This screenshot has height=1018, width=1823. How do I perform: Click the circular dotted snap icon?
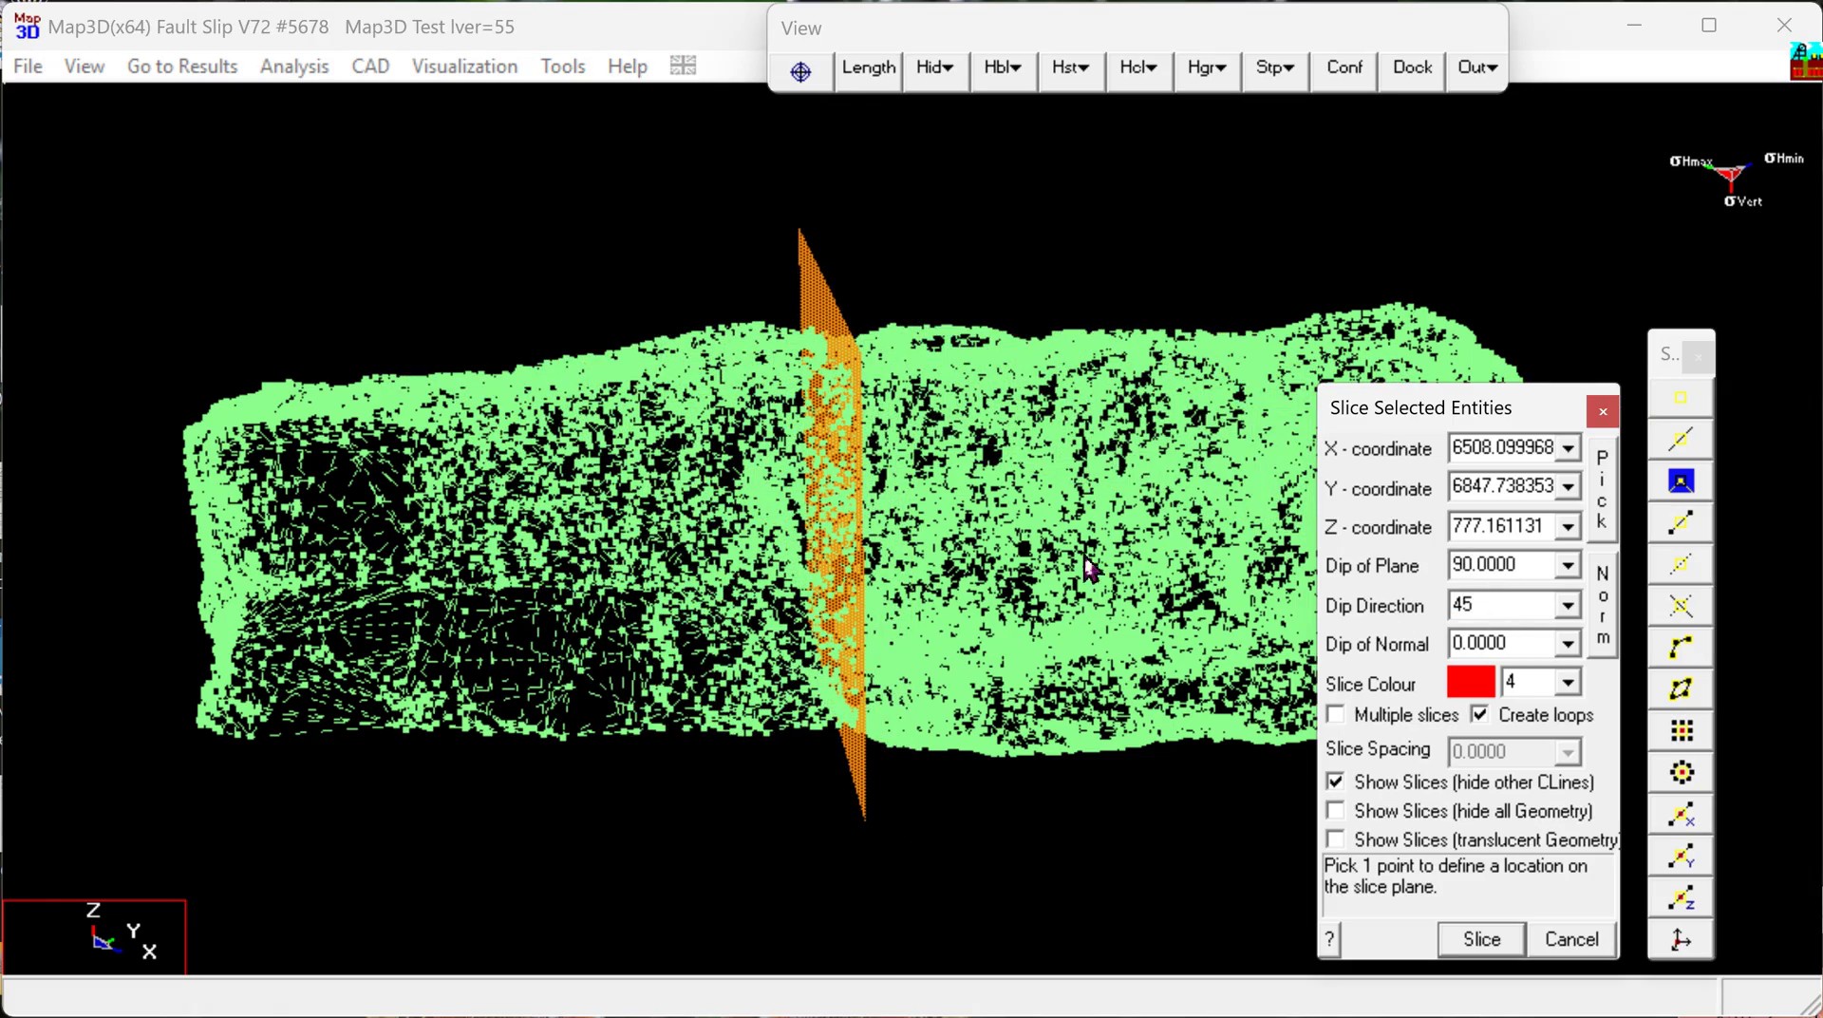tap(1681, 772)
